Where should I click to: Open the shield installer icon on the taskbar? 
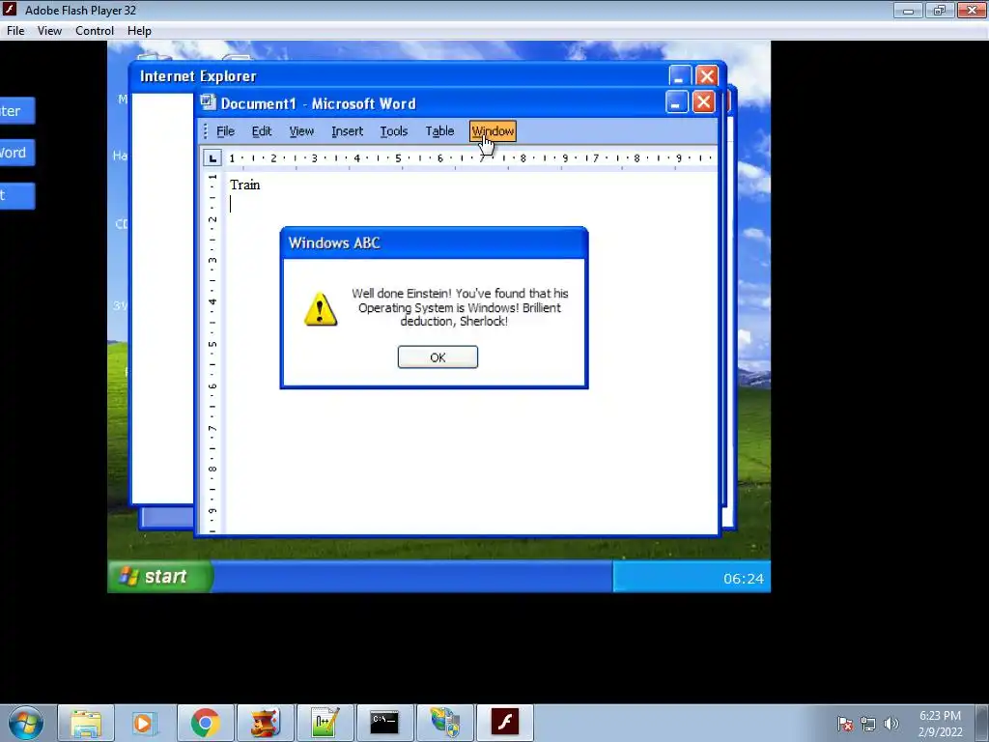point(444,723)
